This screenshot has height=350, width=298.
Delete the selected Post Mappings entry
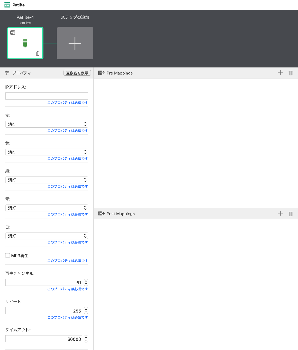click(291, 213)
